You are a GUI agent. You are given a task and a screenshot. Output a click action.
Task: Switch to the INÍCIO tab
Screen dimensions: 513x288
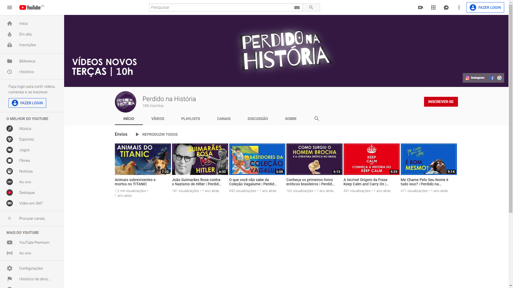[129, 119]
